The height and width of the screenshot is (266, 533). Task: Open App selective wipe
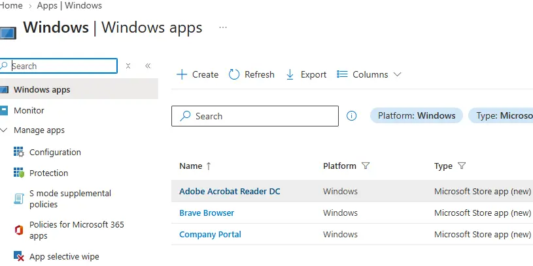coord(64,257)
